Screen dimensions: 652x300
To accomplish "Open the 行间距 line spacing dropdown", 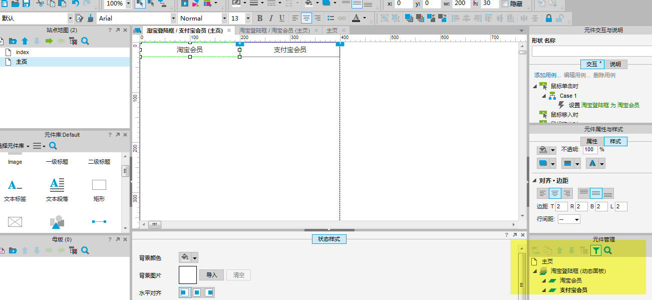I will (568, 219).
